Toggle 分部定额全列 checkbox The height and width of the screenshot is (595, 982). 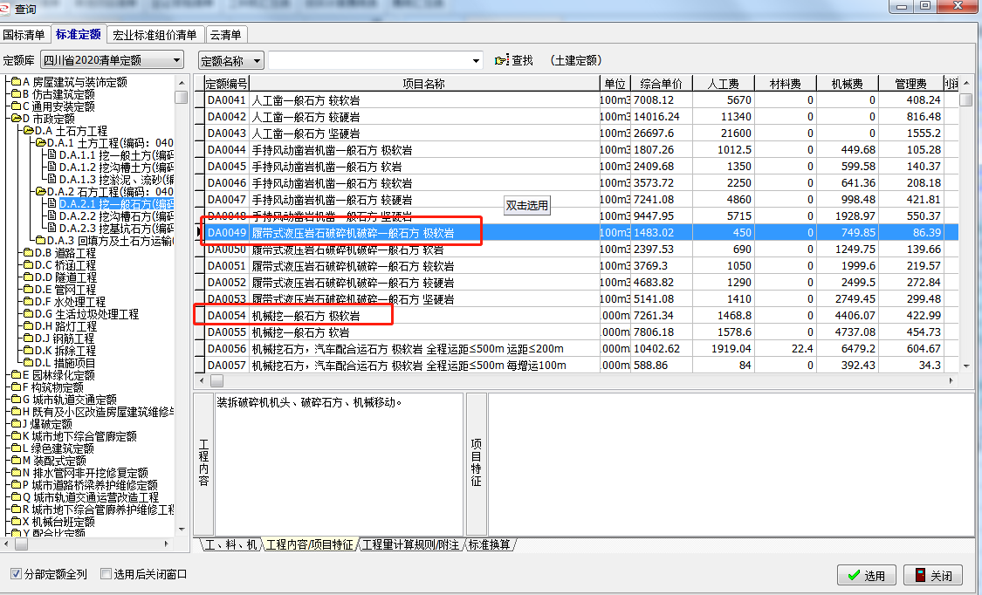click(x=16, y=574)
